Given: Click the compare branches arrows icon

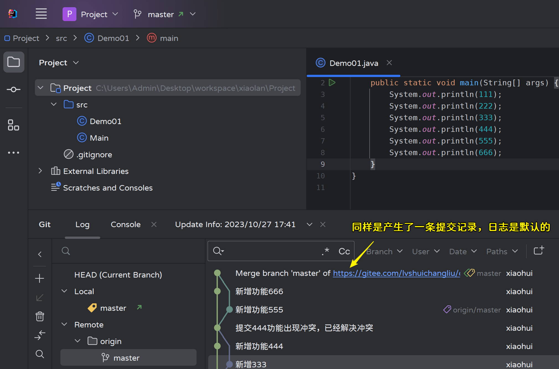Looking at the screenshot, I should pos(40,335).
